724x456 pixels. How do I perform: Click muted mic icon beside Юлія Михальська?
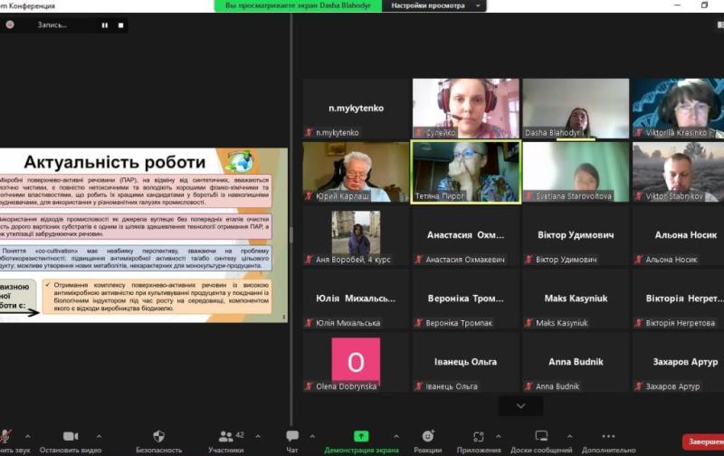(x=309, y=323)
